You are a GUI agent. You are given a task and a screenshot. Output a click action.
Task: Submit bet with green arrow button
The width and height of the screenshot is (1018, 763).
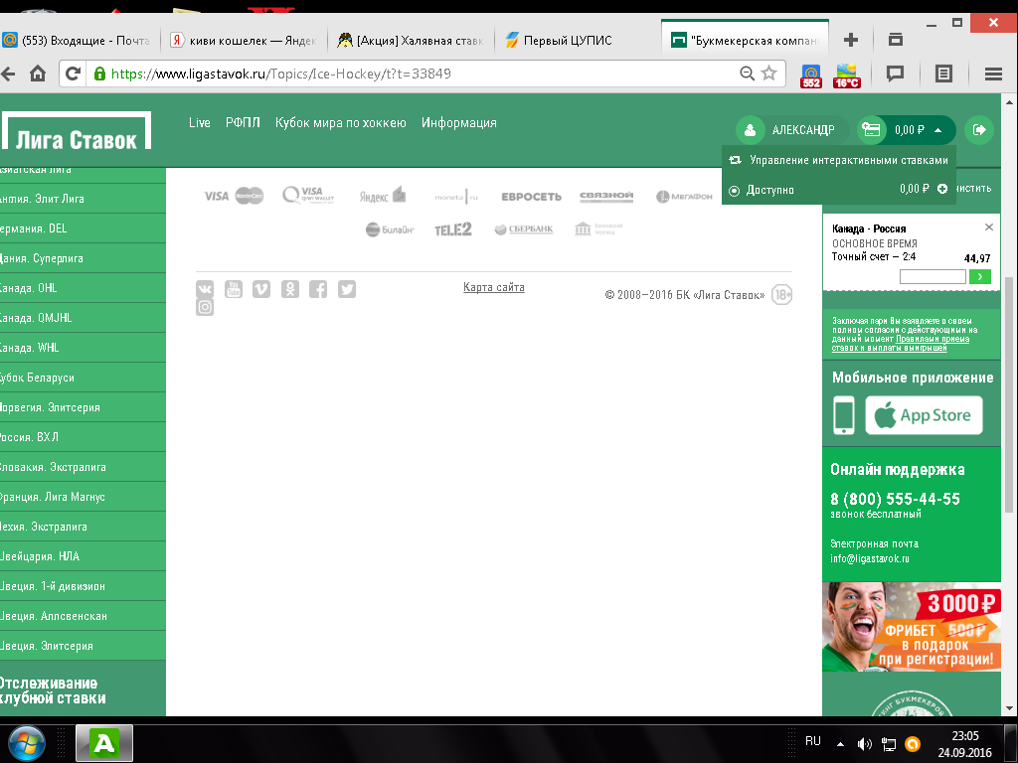click(979, 277)
